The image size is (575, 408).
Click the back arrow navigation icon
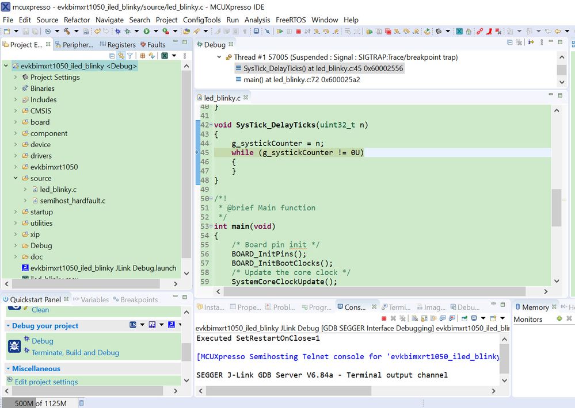[x=558, y=32]
